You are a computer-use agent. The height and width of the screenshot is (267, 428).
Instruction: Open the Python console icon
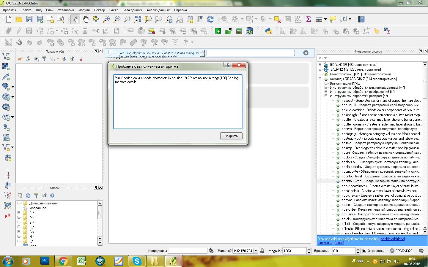click(x=268, y=31)
